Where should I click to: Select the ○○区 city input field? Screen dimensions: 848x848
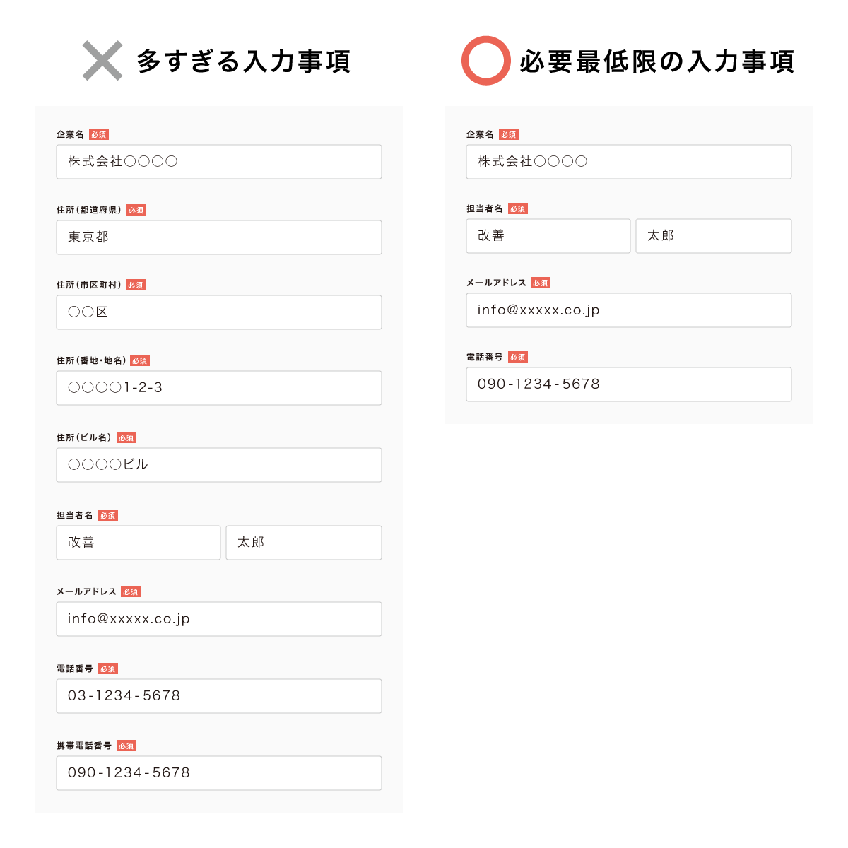tap(218, 312)
